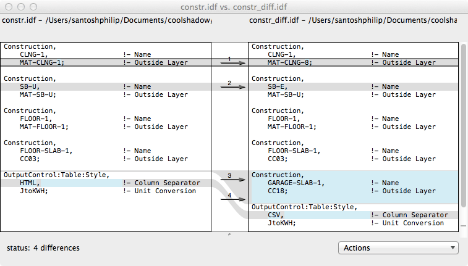The width and height of the screenshot is (468, 266).
Task: Click FLOOR-SLAB-1 line in left pane
Action: [106, 151]
